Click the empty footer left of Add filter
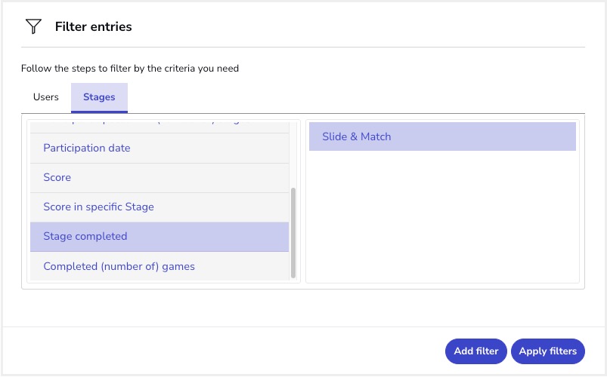 (227, 351)
